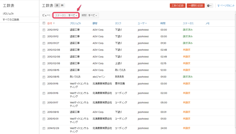
Task: Click the date 2014/12/29
Action: pos(53,128)
